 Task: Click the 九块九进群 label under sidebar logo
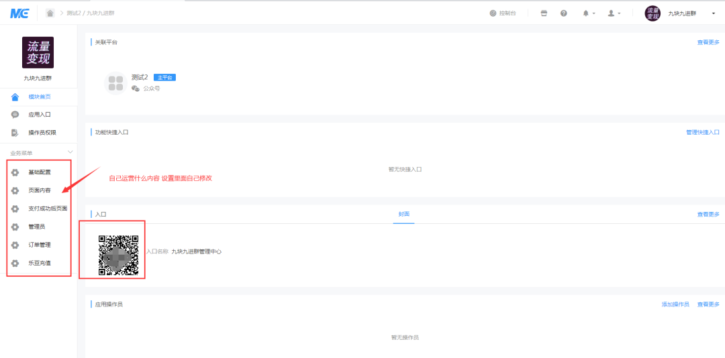pyautogui.click(x=38, y=78)
